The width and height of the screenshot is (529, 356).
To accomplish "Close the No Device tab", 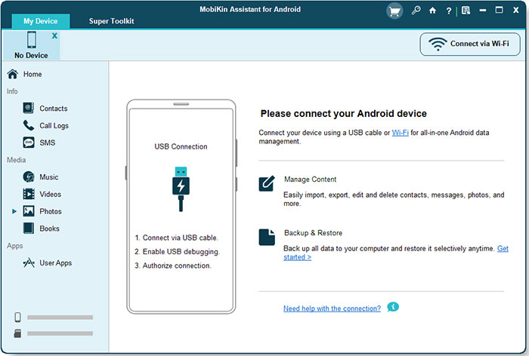I will tap(54, 35).
